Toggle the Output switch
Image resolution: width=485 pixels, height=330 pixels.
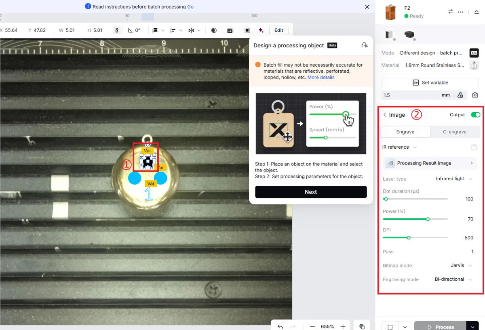point(476,115)
